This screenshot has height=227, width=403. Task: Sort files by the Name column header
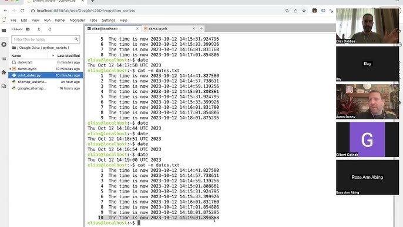tap(16, 56)
